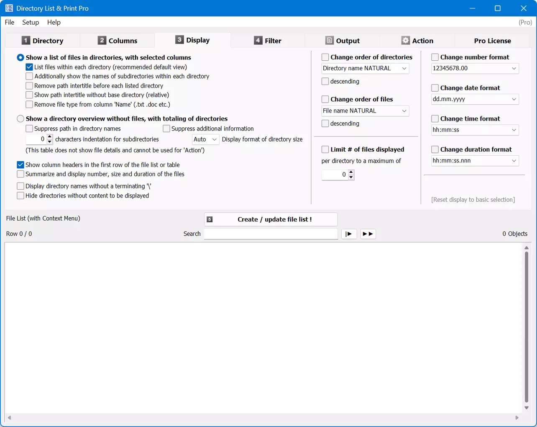Click Reset display to basic selection link
Screen dimensions: 537x427
tap(473, 200)
